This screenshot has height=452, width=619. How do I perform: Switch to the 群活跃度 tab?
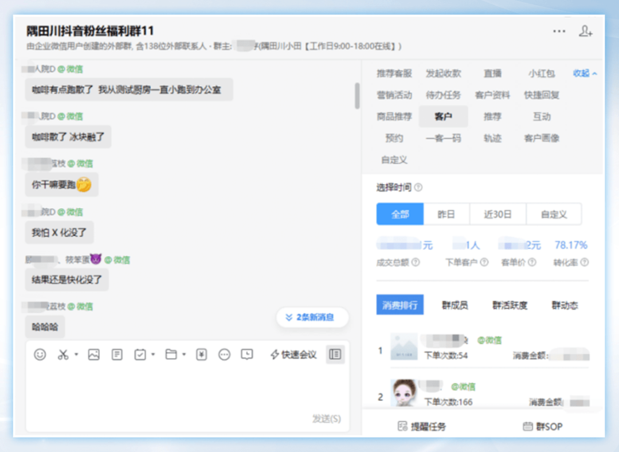[x=510, y=305]
